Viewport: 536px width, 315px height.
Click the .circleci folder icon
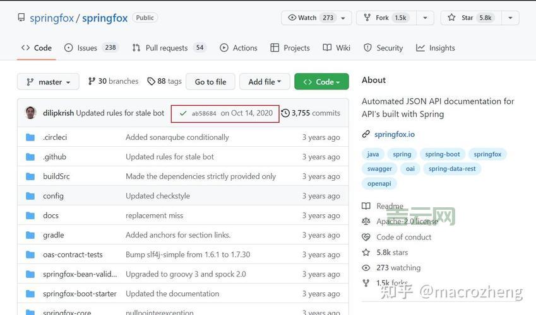tap(30, 137)
